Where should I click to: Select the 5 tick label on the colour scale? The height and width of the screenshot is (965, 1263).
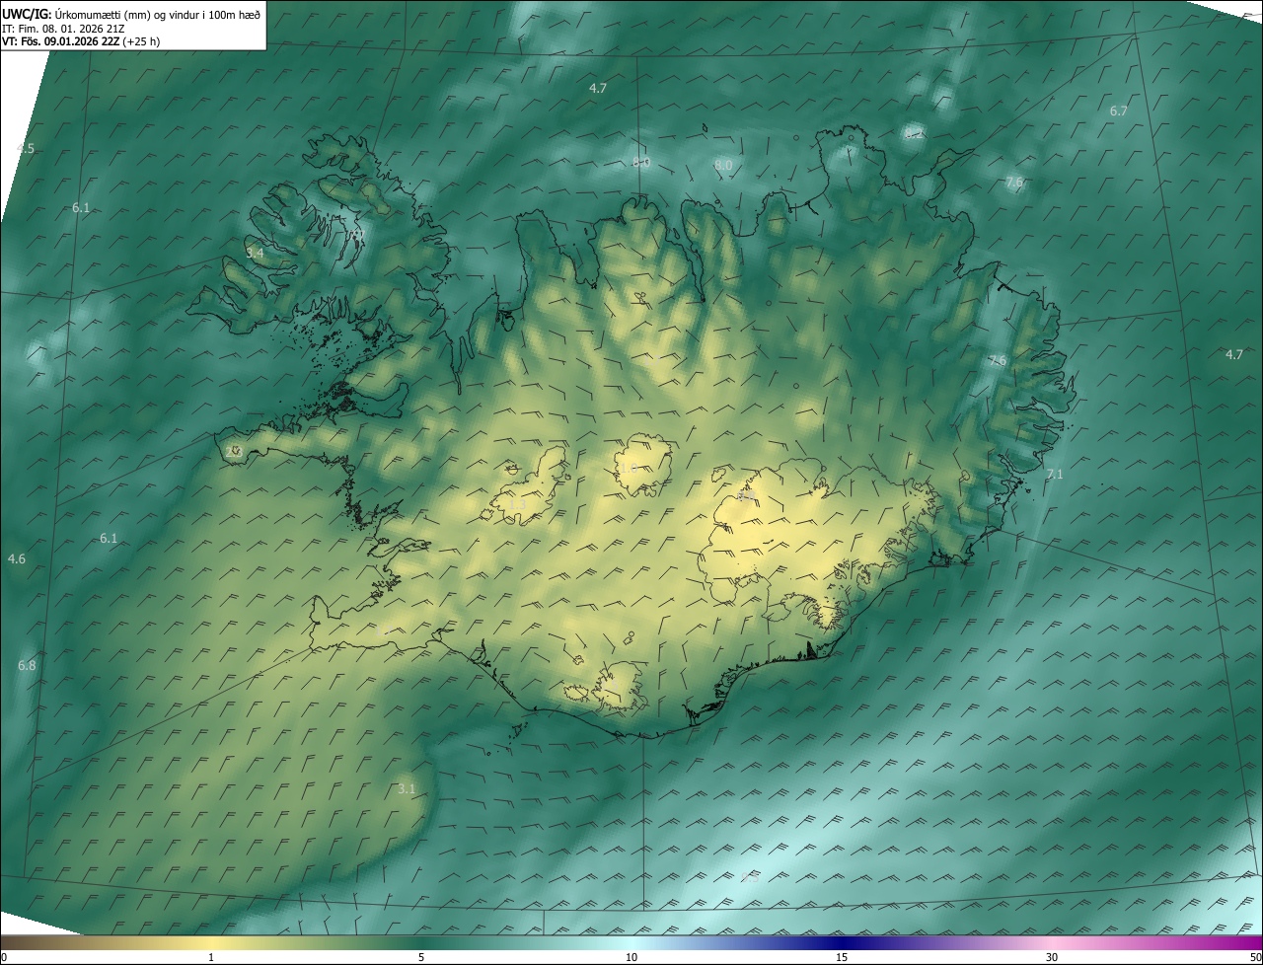coord(421,958)
